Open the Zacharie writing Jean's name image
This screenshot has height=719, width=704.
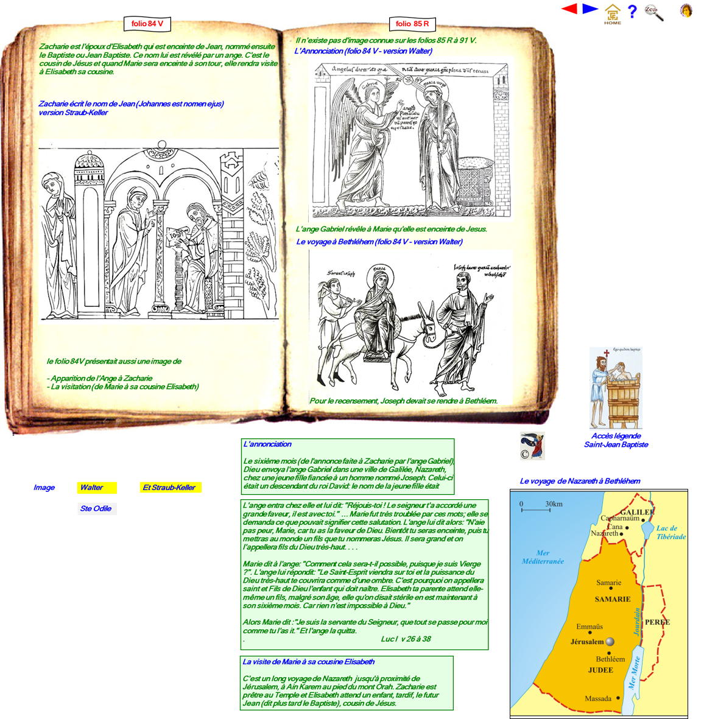click(x=159, y=231)
